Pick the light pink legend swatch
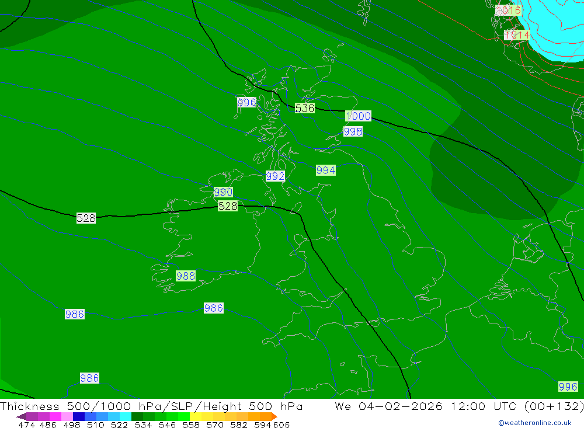 (x=67, y=416)
